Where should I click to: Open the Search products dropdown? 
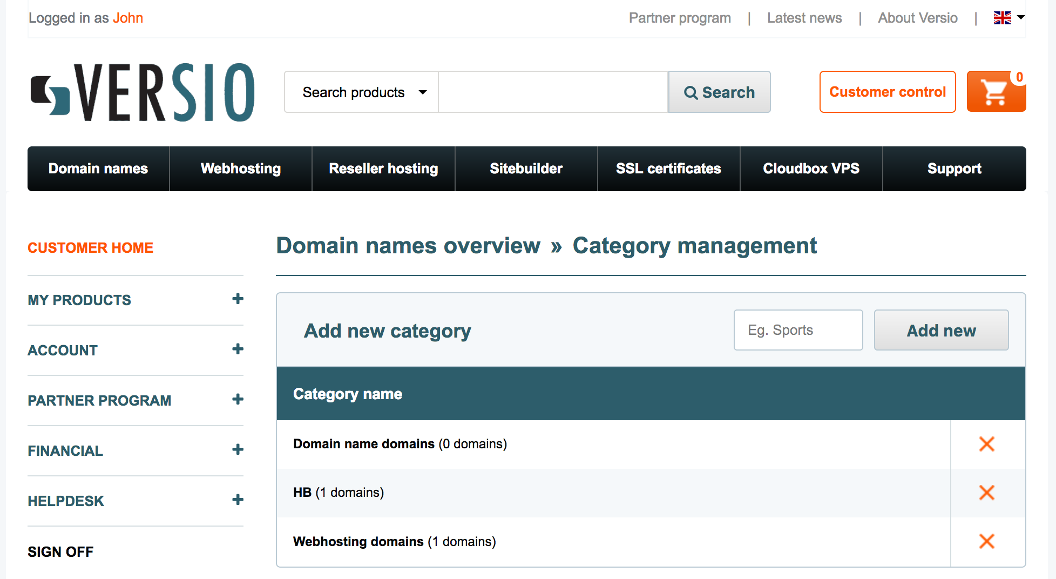pyautogui.click(x=362, y=92)
